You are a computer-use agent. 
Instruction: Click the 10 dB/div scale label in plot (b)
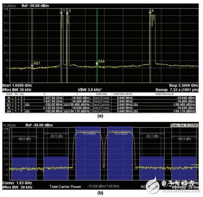(x=9, y=125)
